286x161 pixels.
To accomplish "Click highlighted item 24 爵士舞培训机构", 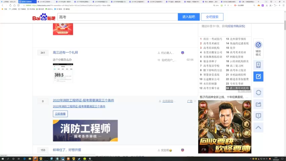I will click(238, 88).
